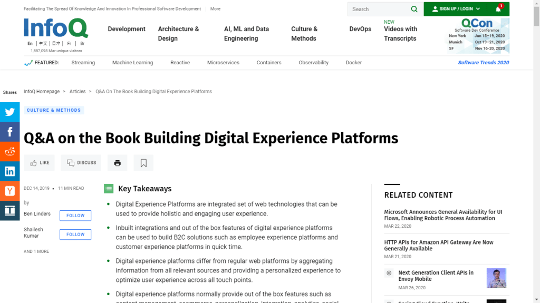
Task: Share article on Hacker News
Action: coord(9,191)
